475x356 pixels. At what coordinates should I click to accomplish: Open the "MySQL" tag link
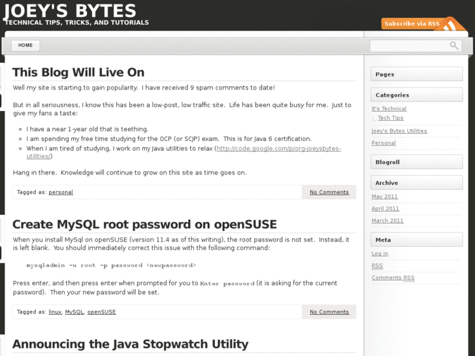[x=74, y=312]
